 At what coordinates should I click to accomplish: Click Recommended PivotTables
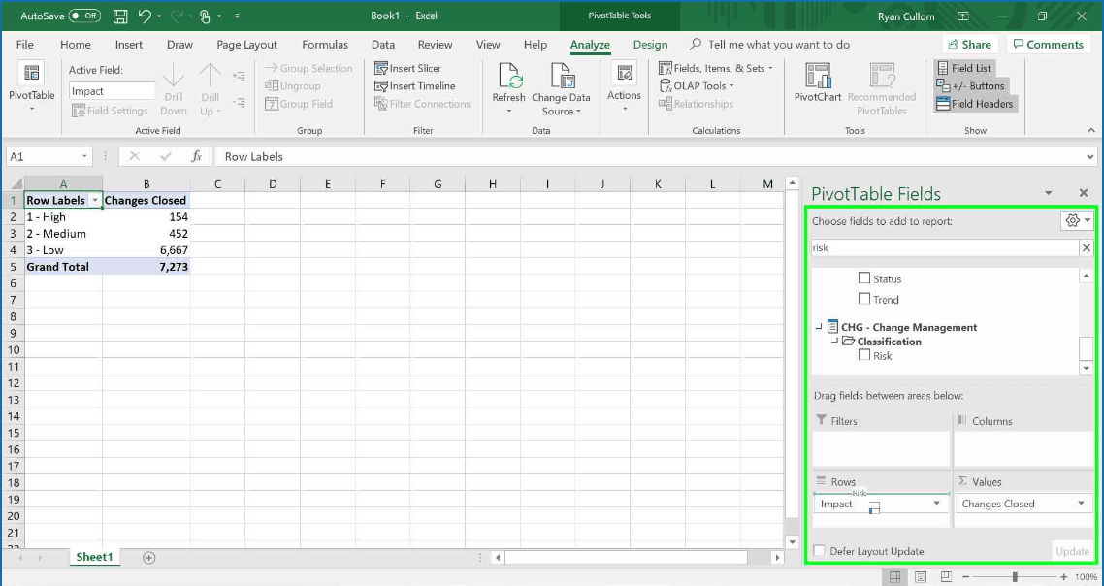(x=882, y=89)
